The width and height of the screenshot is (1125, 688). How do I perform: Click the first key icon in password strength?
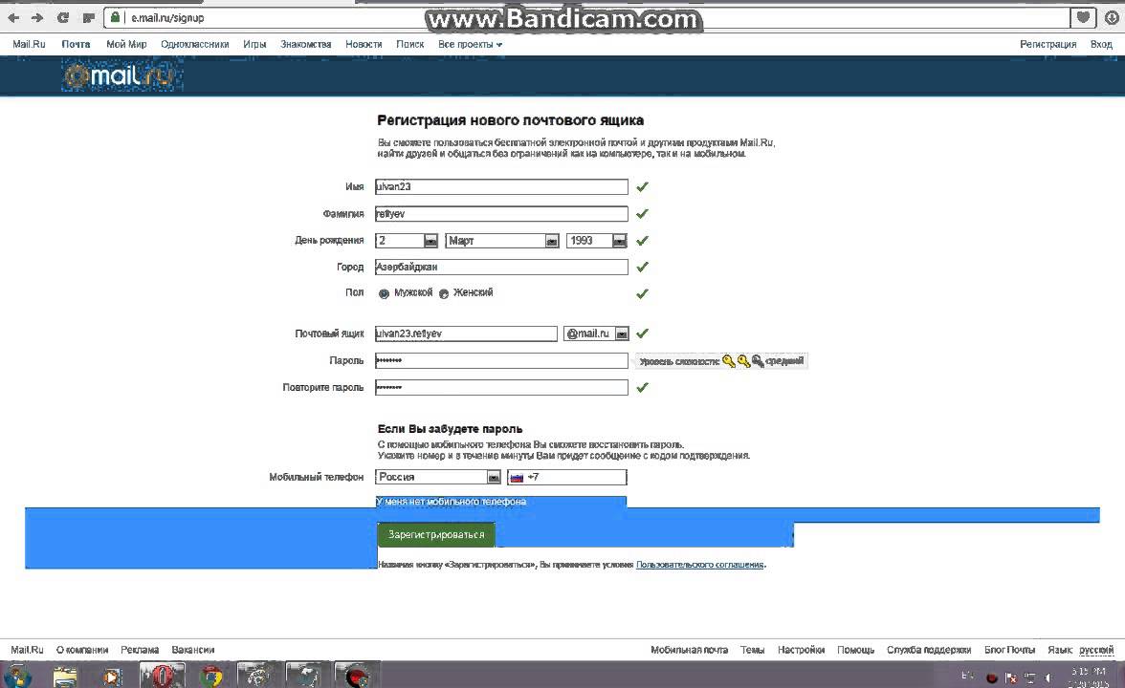tap(728, 361)
